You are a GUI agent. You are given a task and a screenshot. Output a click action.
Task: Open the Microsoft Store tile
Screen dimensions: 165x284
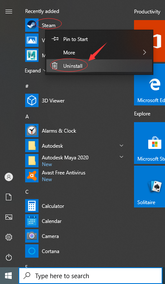click(x=150, y=143)
